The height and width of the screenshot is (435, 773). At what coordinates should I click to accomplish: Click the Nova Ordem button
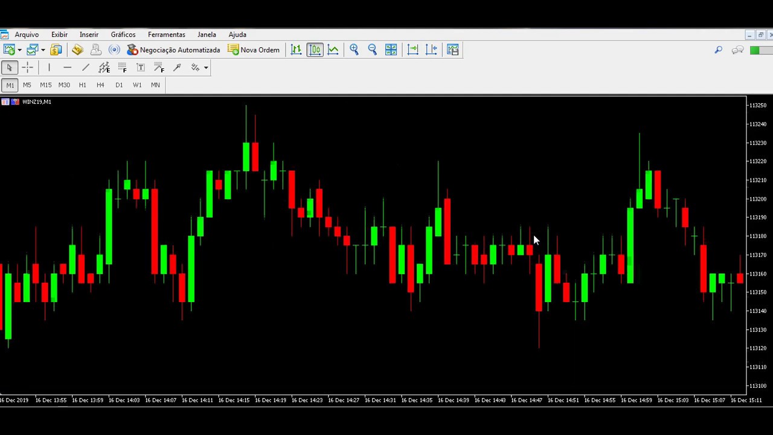[254, 50]
